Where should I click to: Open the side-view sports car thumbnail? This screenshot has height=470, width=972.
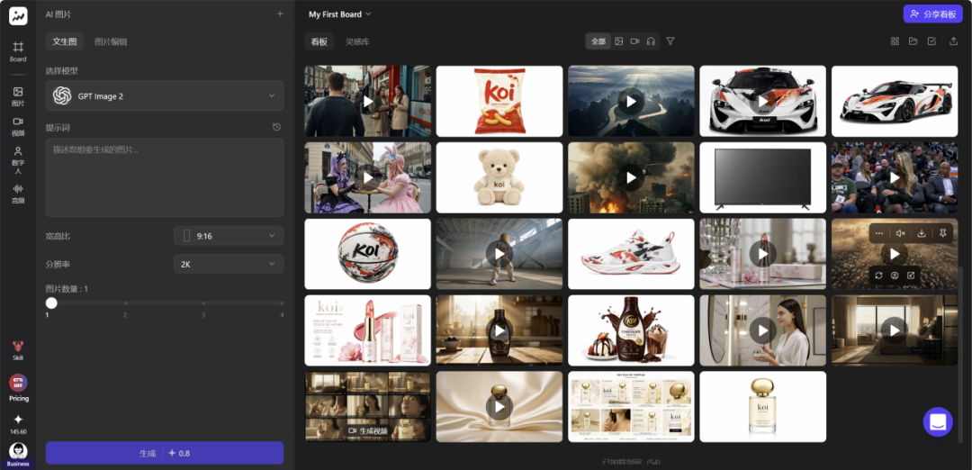tap(895, 101)
